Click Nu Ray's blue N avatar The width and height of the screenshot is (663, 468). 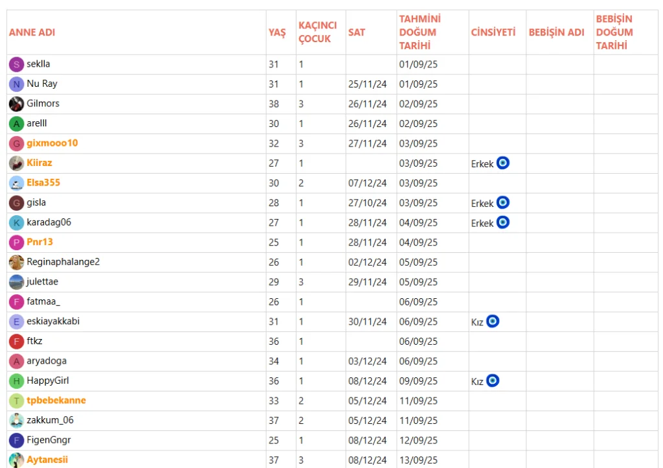[x=17, y=84]
